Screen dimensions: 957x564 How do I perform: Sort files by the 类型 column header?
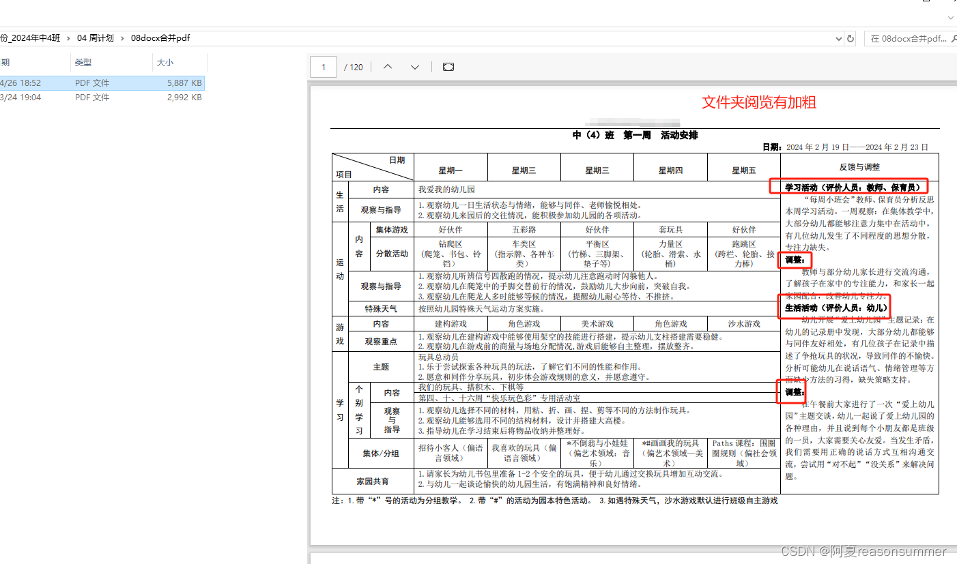tap(83, 61)
